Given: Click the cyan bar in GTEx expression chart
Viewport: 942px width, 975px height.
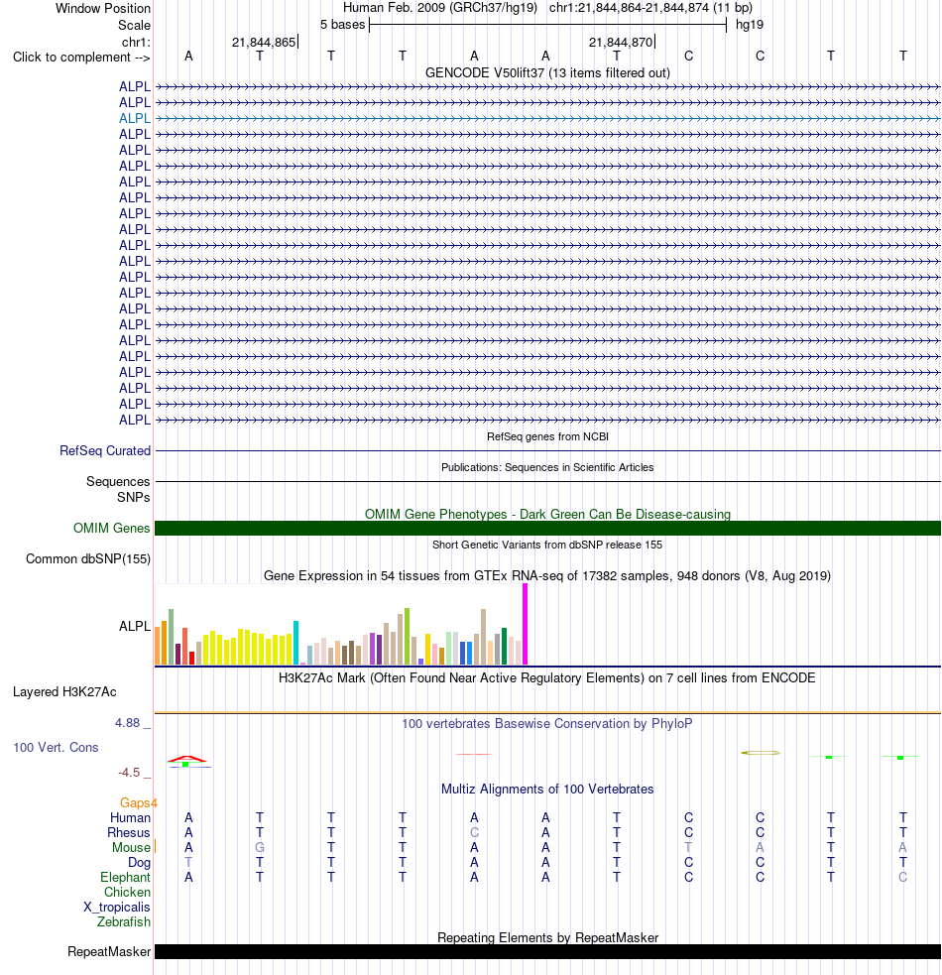Looking at the screenshot, I should (295, 643).
